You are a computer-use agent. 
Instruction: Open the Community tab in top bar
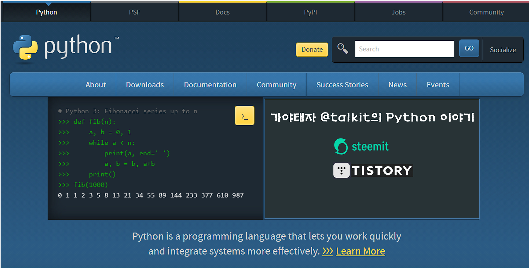[486, 12]
